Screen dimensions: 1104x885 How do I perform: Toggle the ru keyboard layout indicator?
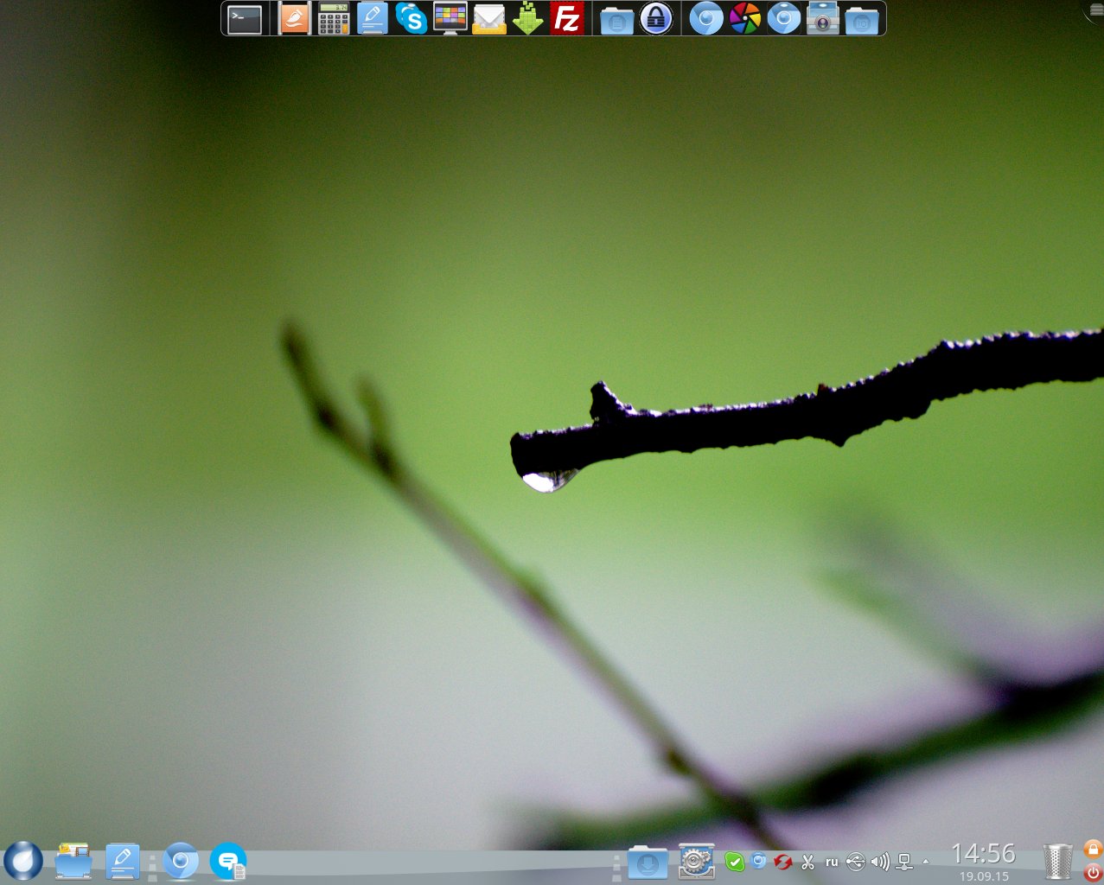click(x=832, y=862)
